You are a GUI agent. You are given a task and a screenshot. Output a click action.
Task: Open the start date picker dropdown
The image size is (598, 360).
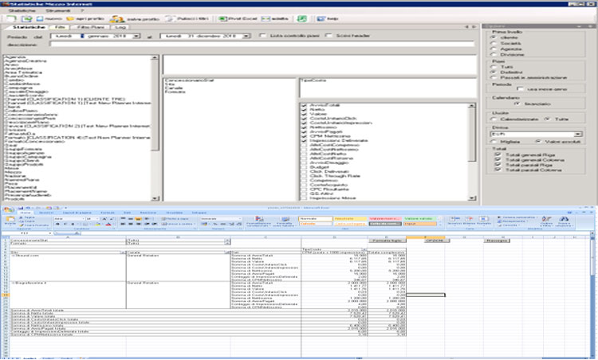(136, 37)
